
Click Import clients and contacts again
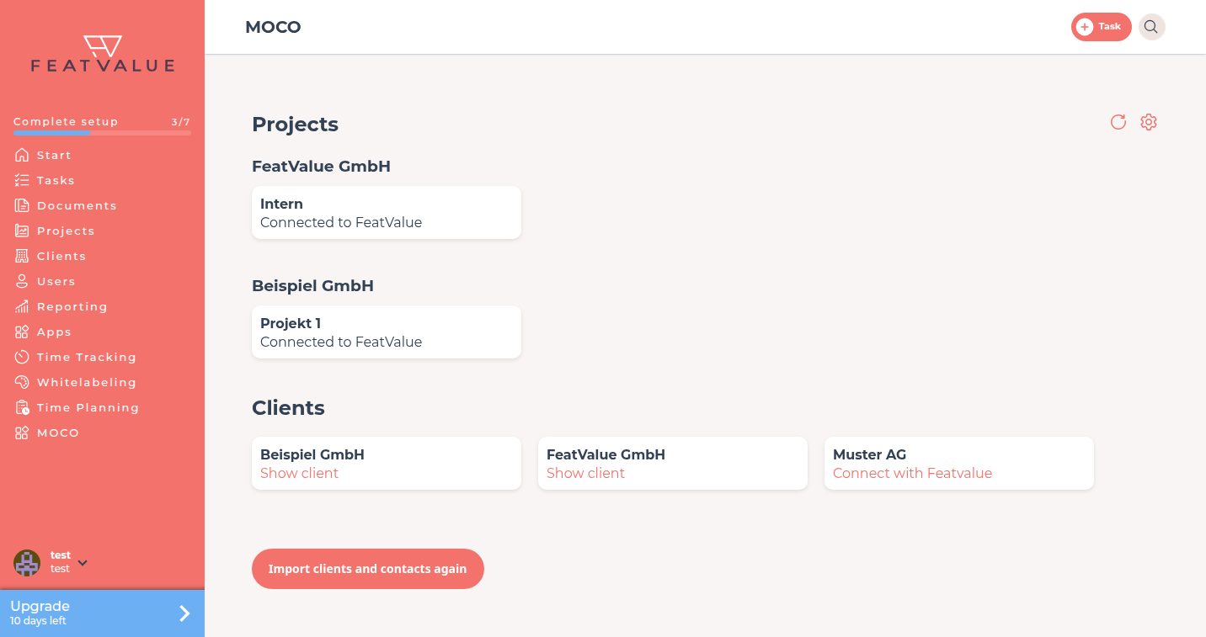click(368, 569)
